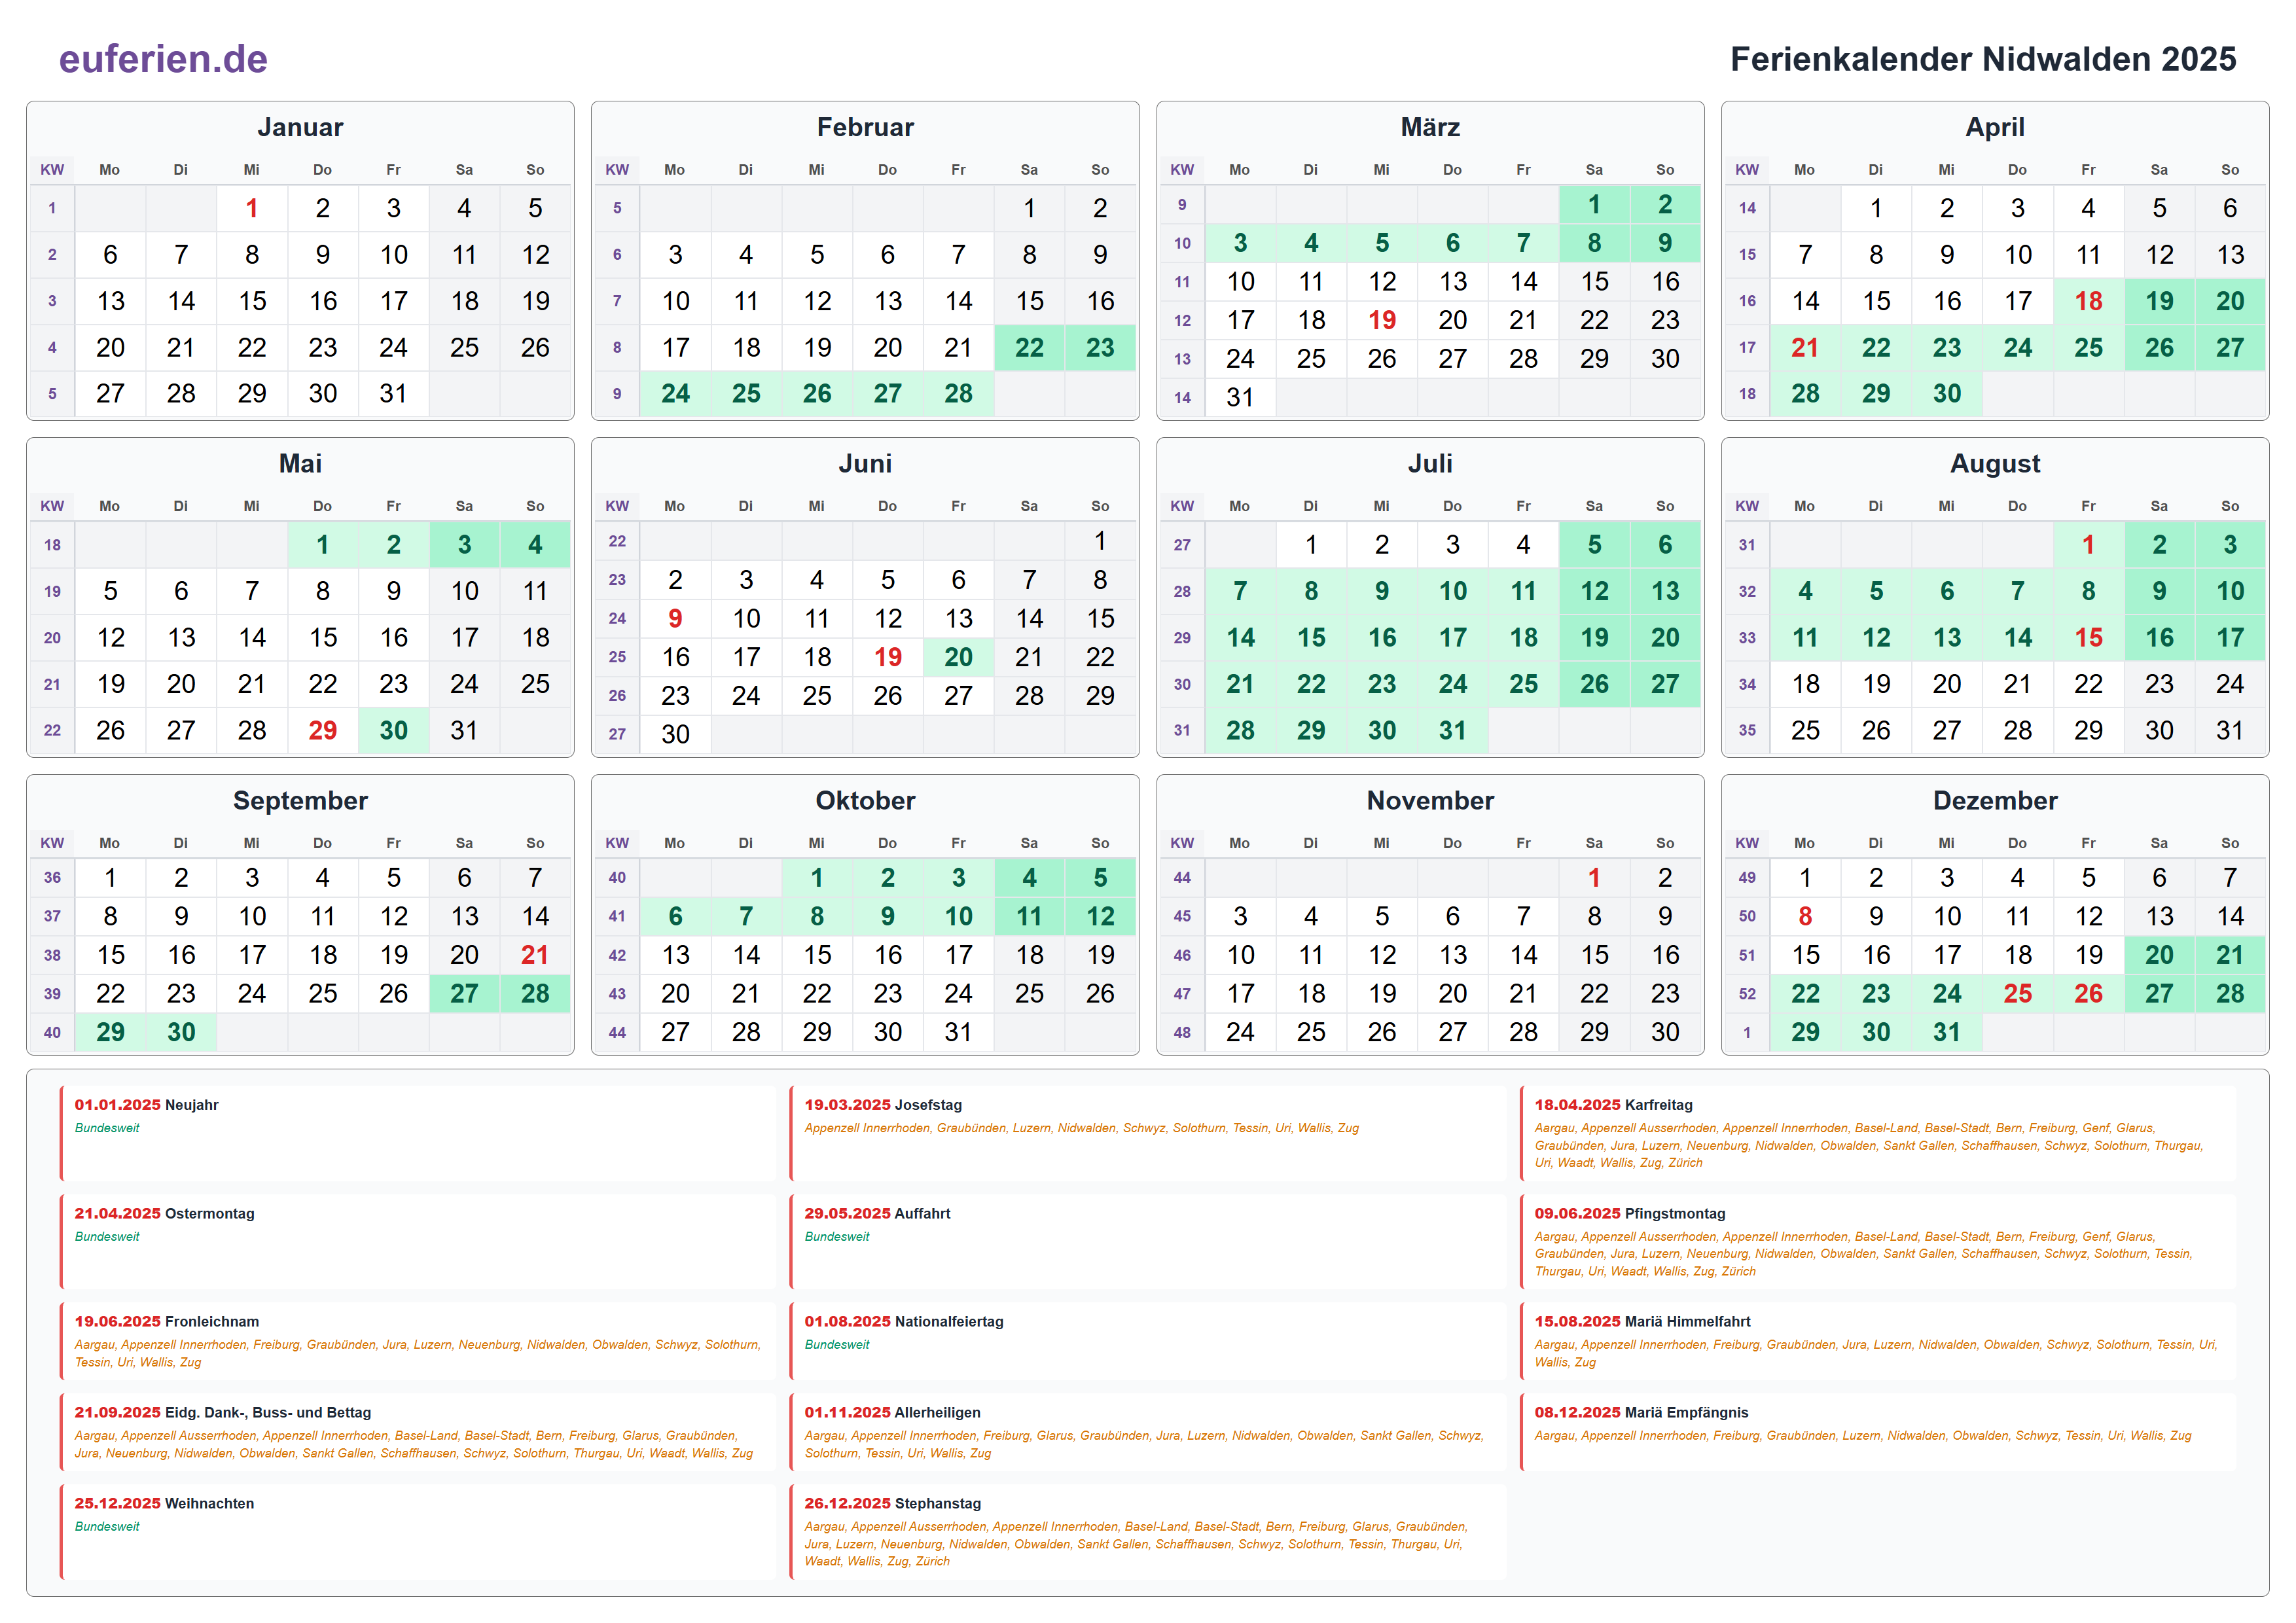2296x1623 pixels.
Task: Click April 30 vacation day
Action: click(1946, 393)
